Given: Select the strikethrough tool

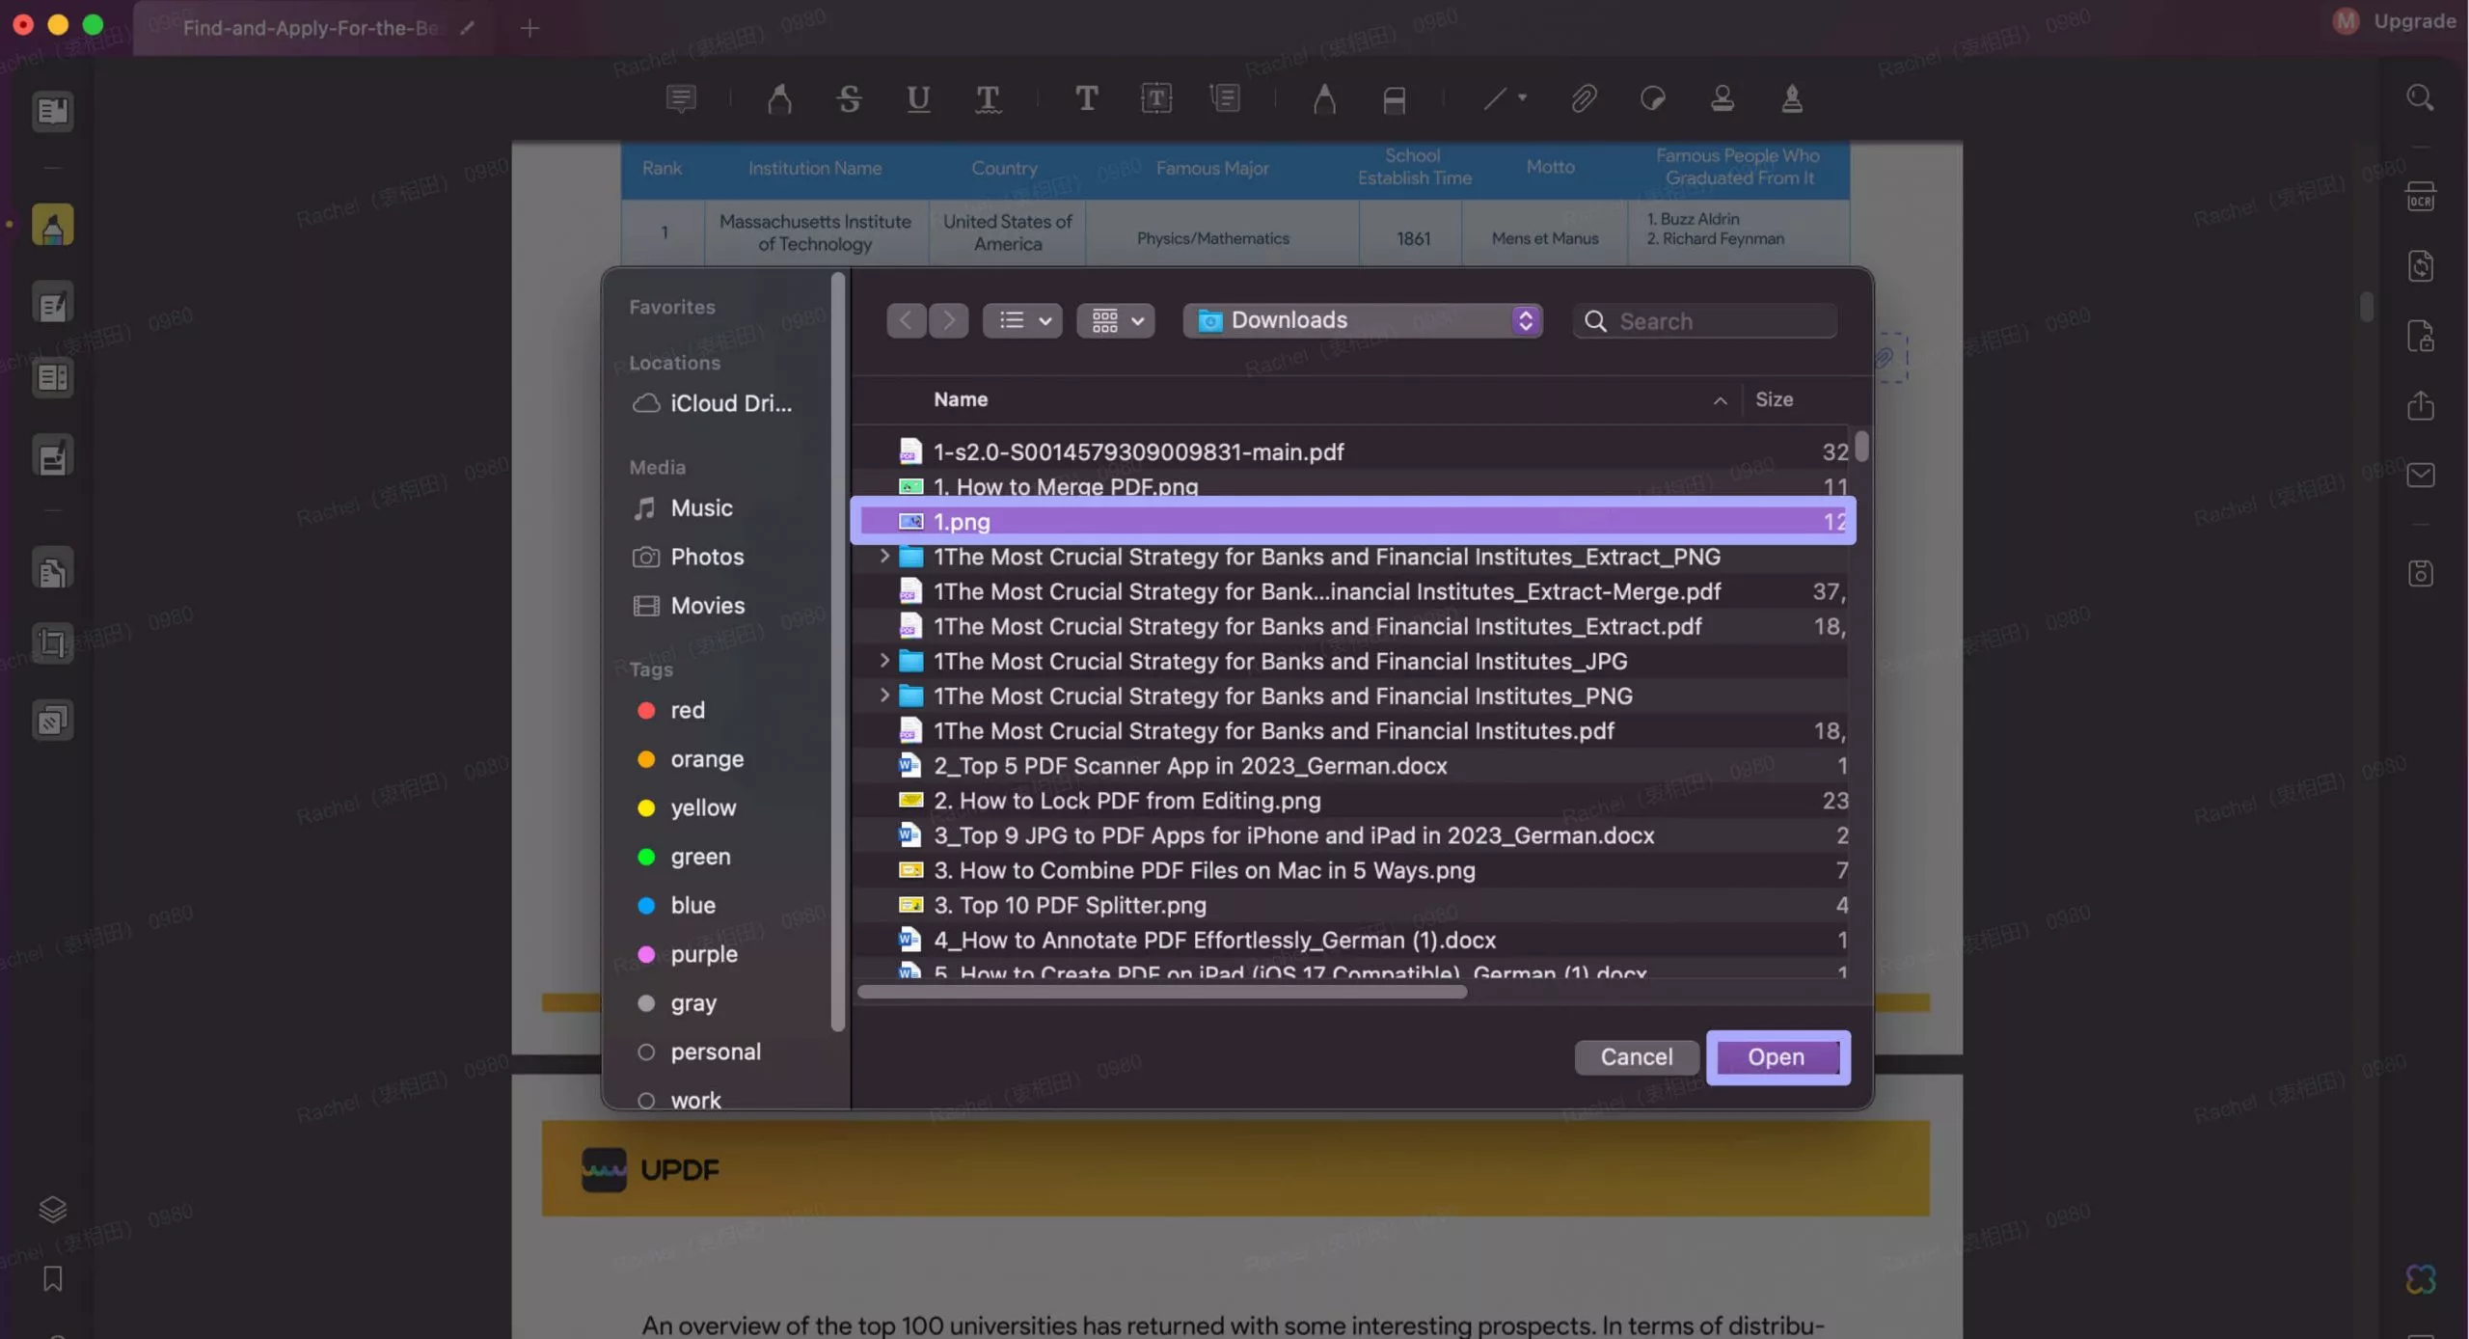Looking at the screenshot, I should [x=849, y=98].
